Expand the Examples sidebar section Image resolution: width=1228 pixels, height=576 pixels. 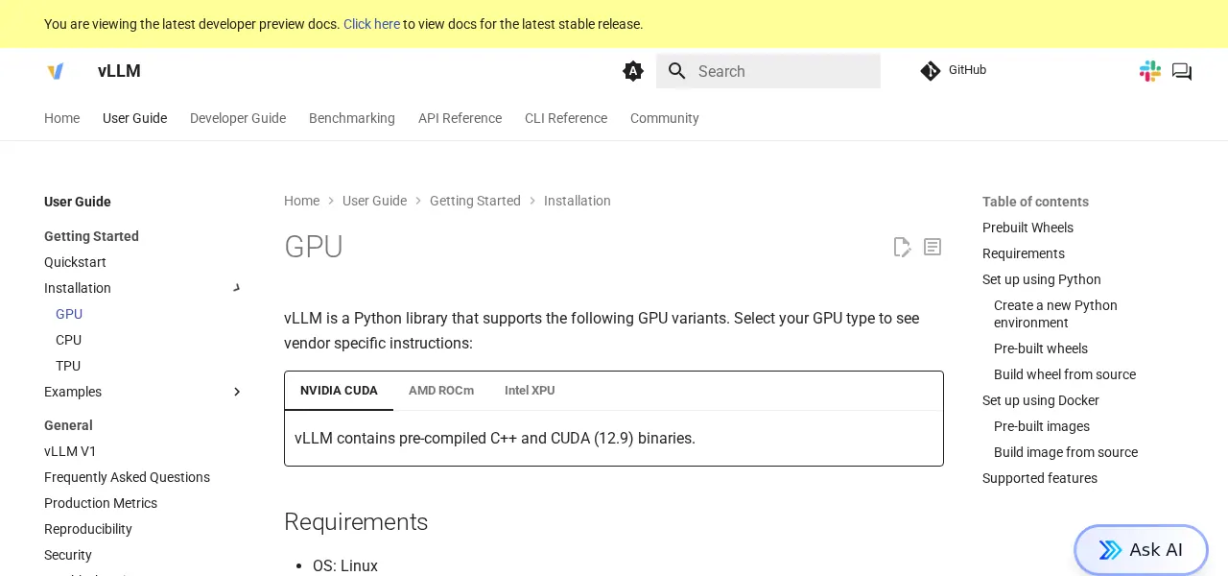(237, 392)
